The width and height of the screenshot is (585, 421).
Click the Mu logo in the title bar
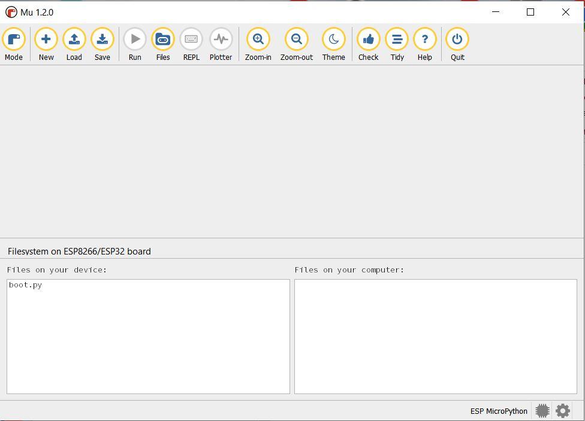click(11, 13)
